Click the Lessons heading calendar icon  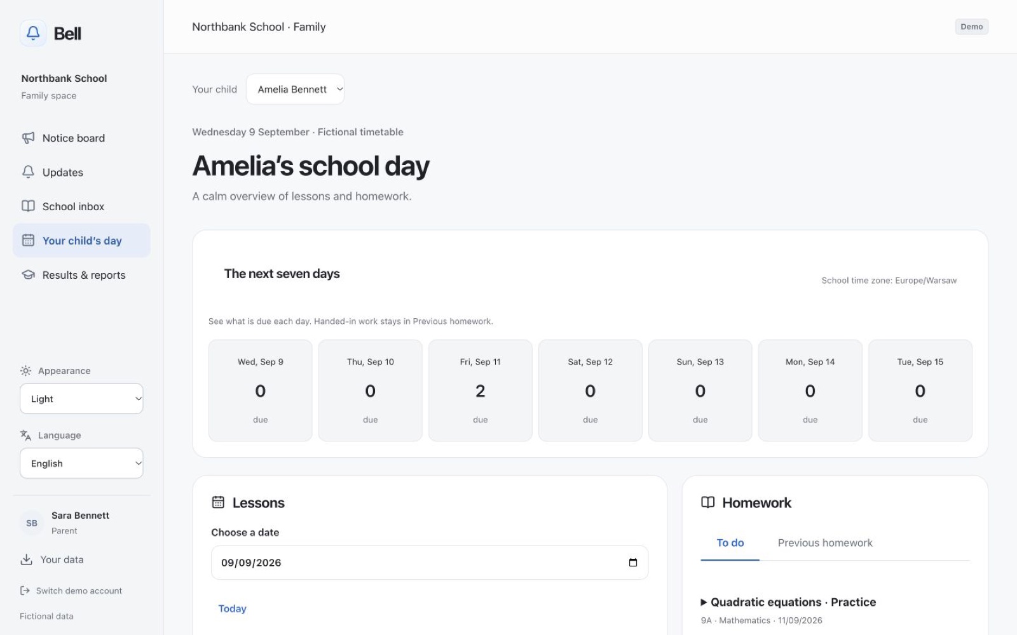tap(218, 502)
